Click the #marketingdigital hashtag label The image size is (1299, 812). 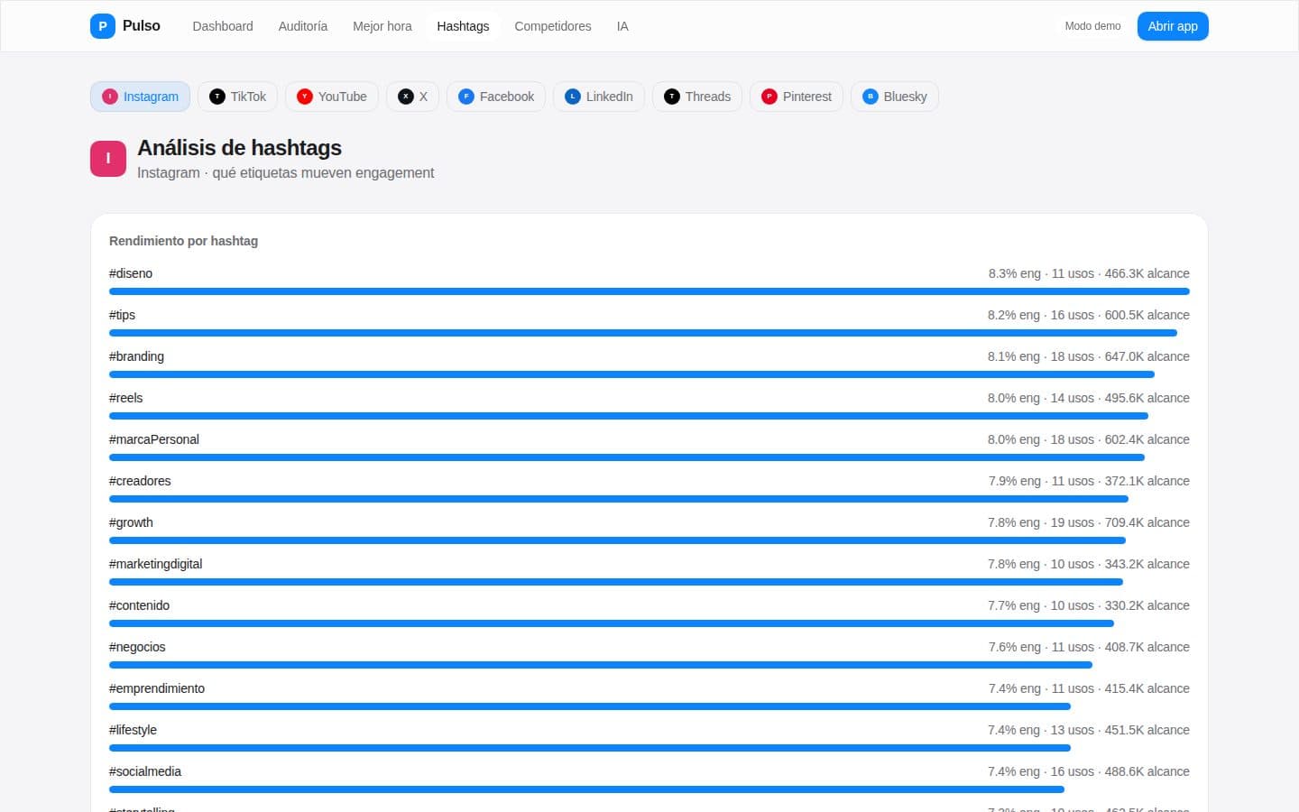[155, 564]
